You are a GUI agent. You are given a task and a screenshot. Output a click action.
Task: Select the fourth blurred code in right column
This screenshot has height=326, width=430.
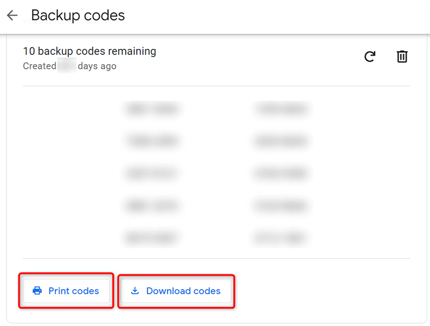281,206
